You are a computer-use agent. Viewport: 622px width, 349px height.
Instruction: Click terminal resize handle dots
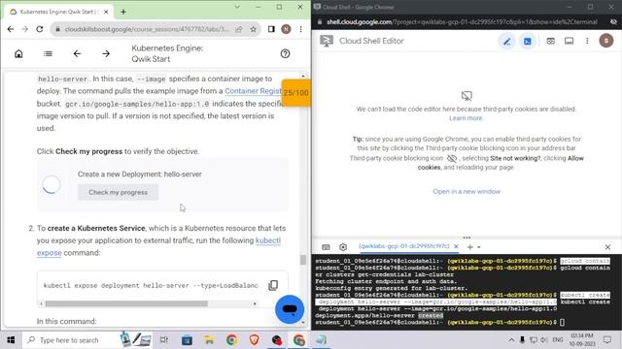(466, 238)
